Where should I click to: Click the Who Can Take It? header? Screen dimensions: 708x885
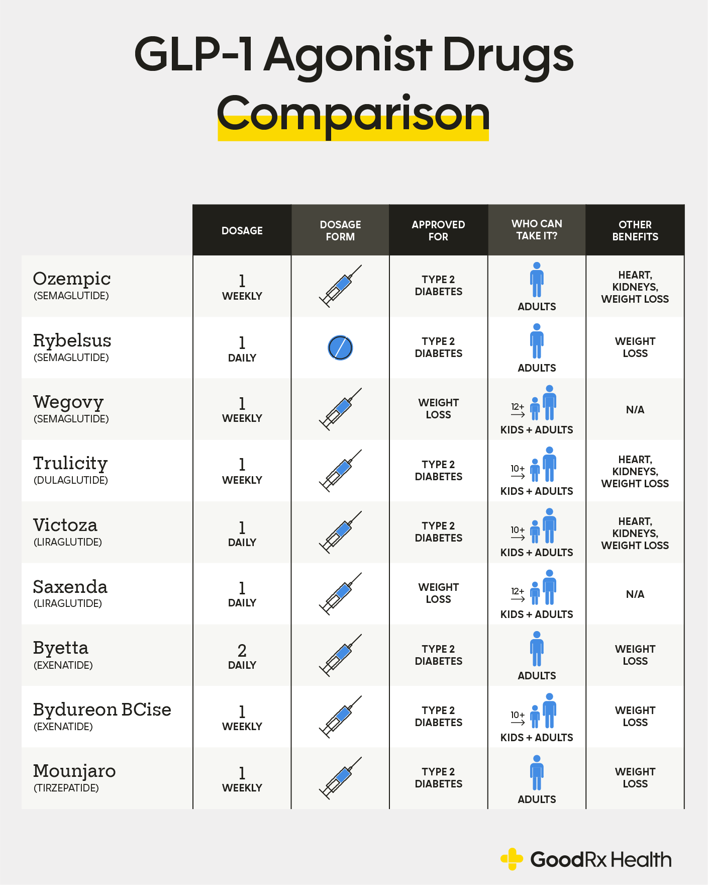point(537,230)
